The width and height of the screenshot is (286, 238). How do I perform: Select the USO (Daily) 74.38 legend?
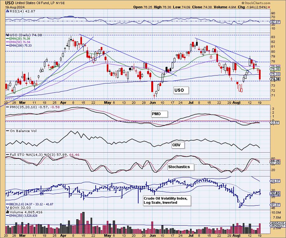(26, 35)
